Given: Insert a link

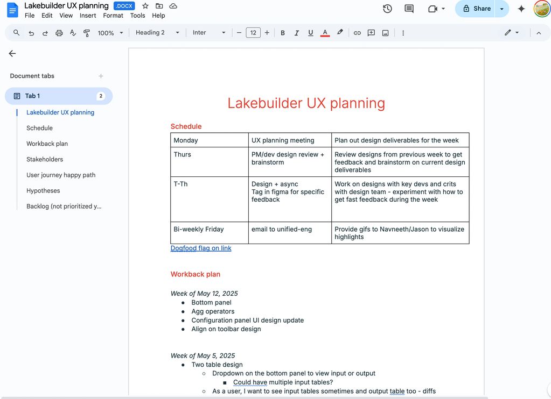Looking at the screenshot, I should click(x=357, y=33).
